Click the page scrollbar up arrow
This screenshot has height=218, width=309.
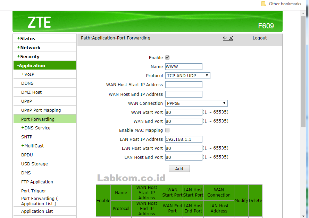tap(303, 13)
